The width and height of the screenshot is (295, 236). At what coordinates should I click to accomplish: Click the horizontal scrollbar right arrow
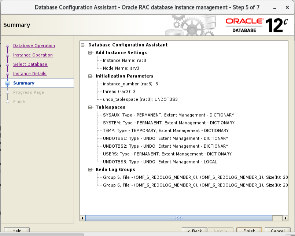(x=285, y=218)
